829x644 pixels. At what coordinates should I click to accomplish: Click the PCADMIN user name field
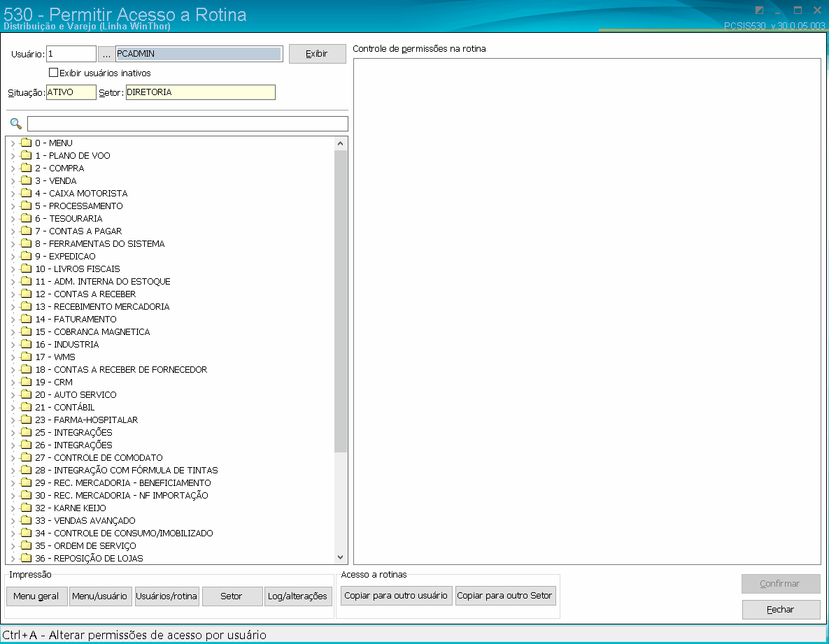click(199, 54)
